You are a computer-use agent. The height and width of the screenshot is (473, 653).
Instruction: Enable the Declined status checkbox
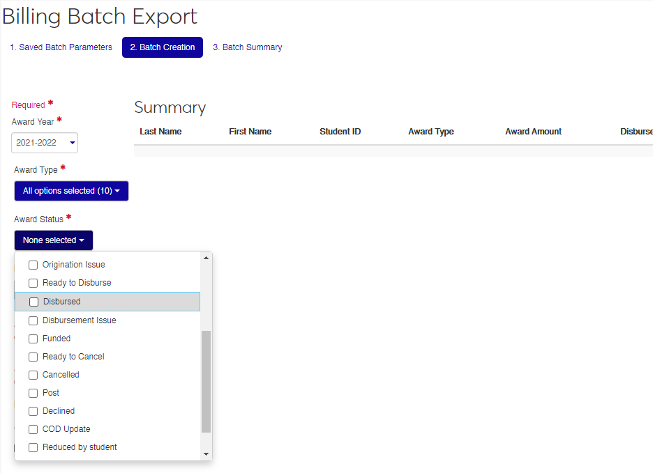[33, 411]
